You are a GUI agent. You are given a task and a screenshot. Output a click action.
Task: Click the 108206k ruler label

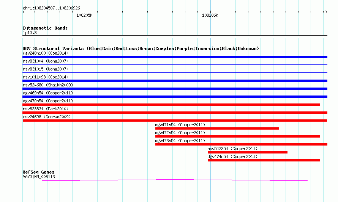210,15
